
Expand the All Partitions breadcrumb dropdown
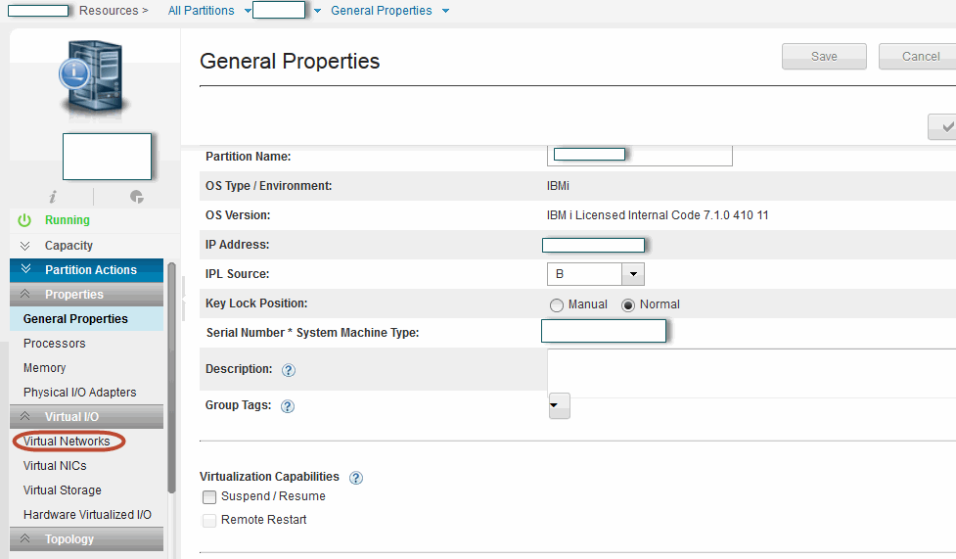coord(248,11)
